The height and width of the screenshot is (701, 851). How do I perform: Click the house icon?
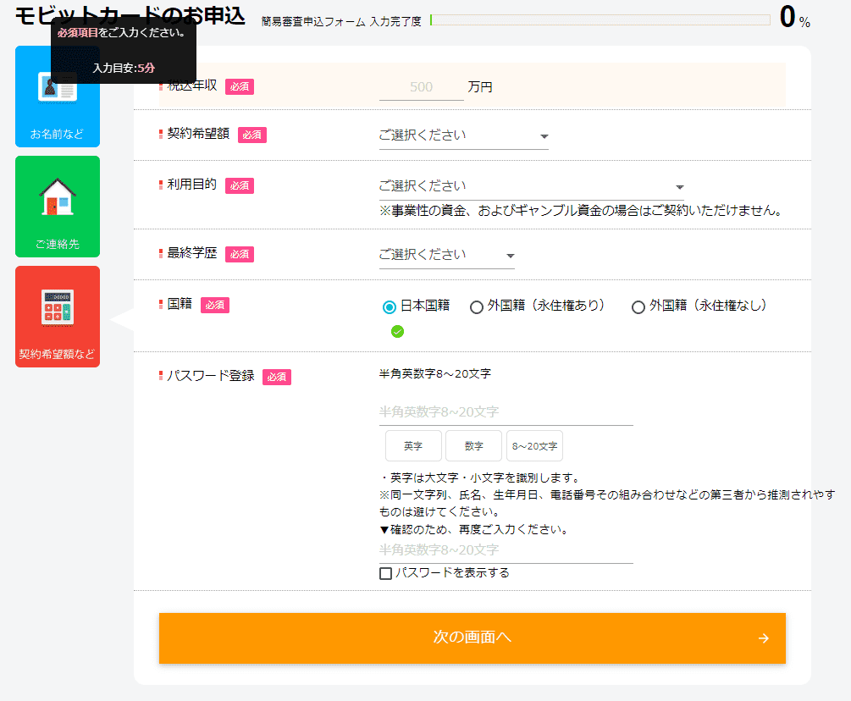coord(58,197)
